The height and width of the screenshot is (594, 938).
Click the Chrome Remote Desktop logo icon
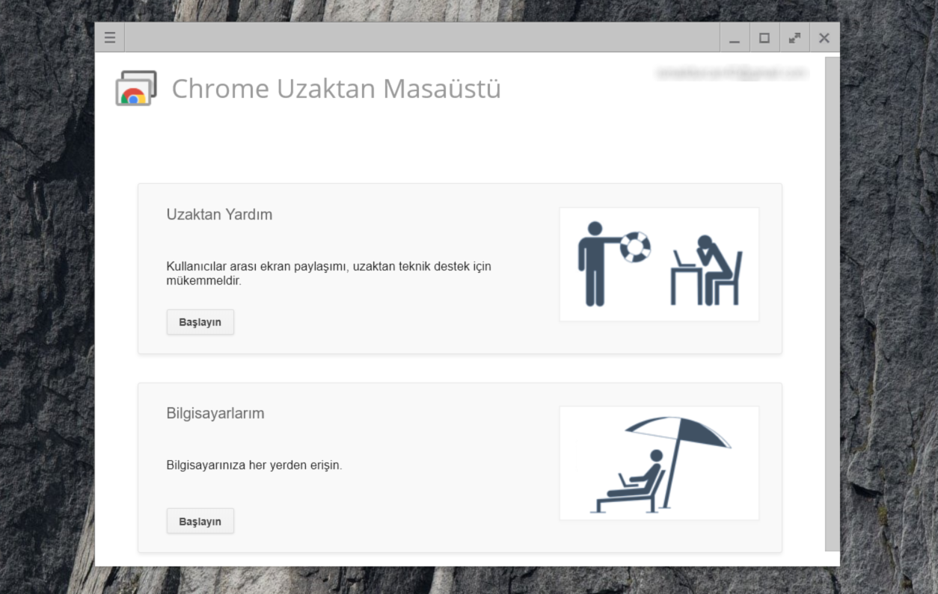(136, 88)
